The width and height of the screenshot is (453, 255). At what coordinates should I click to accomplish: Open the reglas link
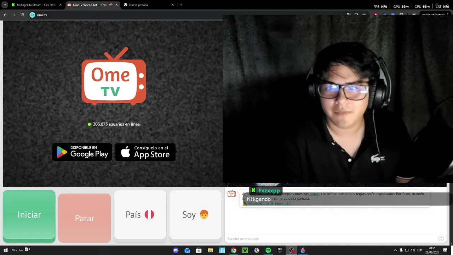314,194
